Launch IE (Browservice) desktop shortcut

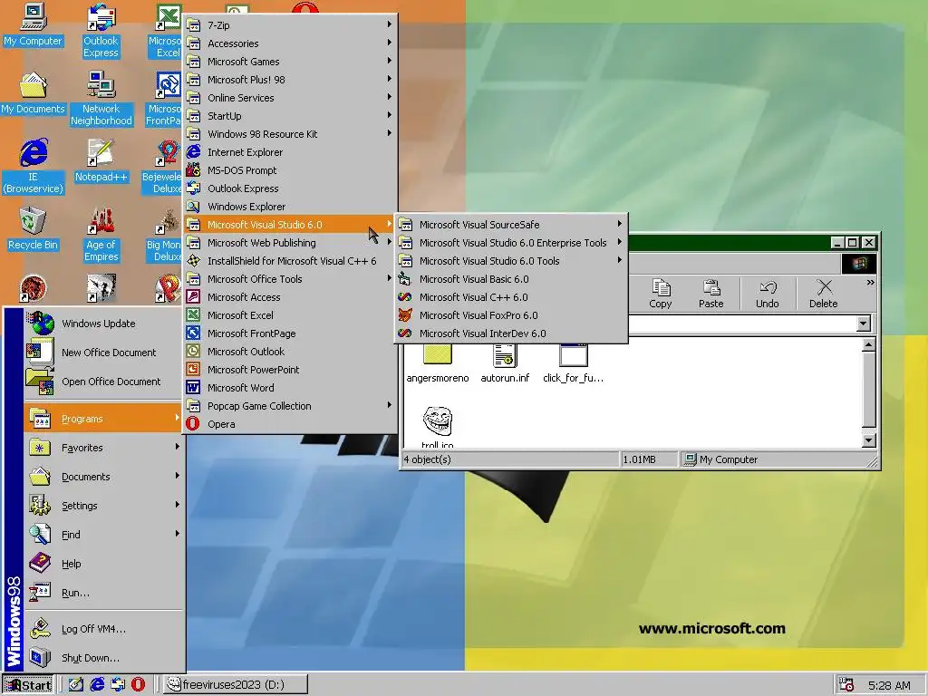[x=34, y=167]
